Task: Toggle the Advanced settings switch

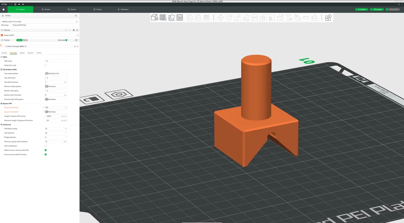Action: 67,40
